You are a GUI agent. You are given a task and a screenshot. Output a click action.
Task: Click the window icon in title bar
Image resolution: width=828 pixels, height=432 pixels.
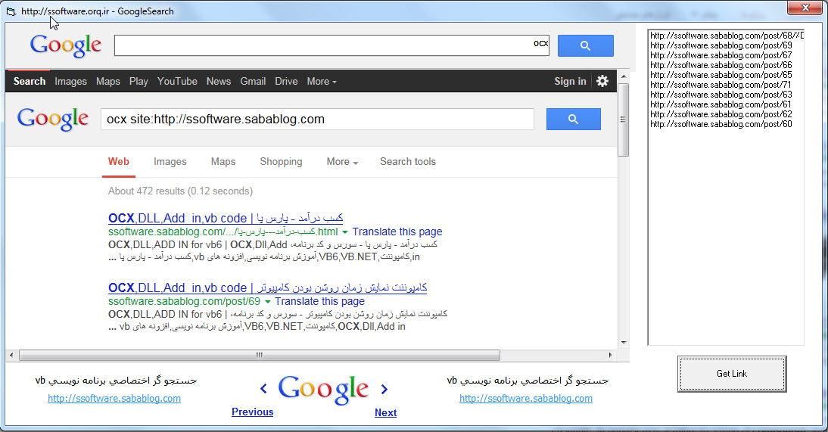pos(11,12)
